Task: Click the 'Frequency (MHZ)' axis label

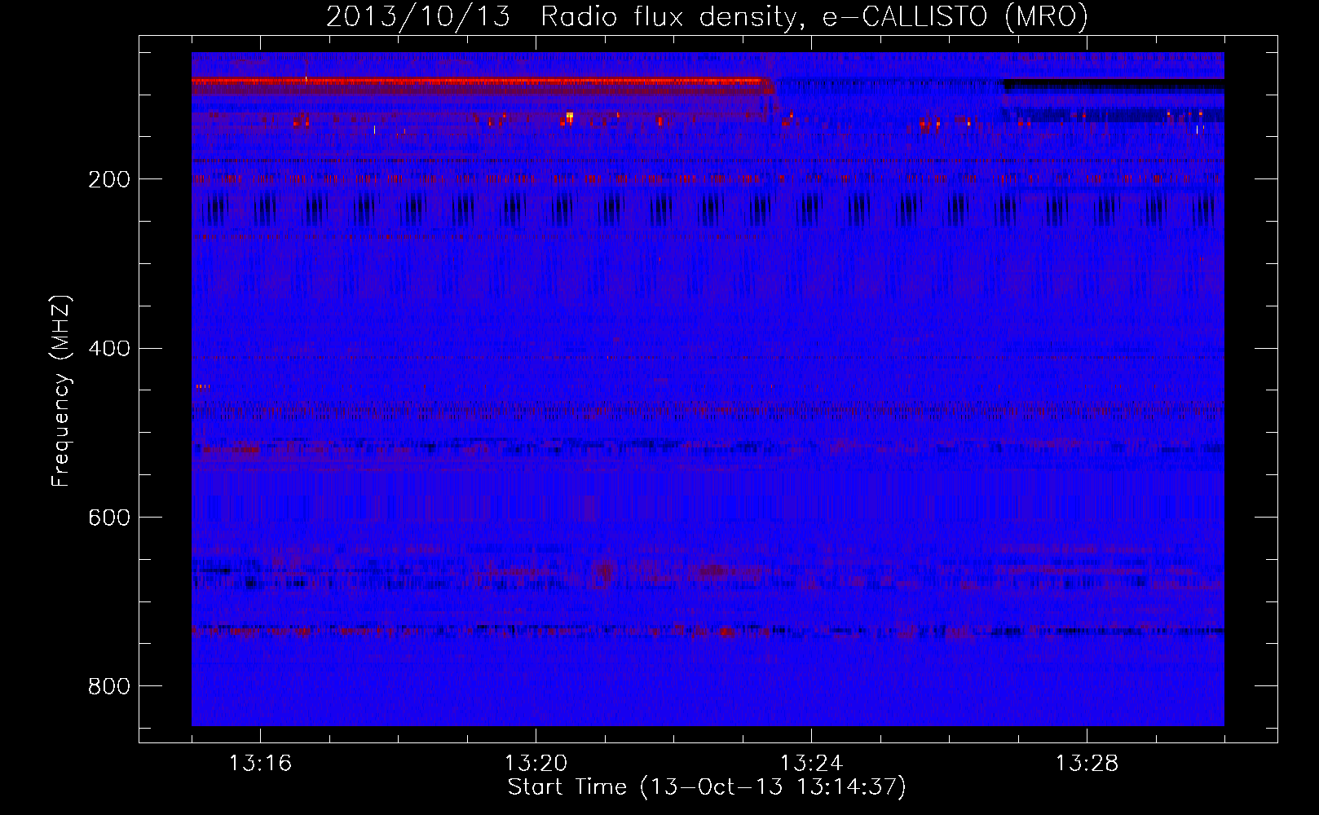Action: 60,391
